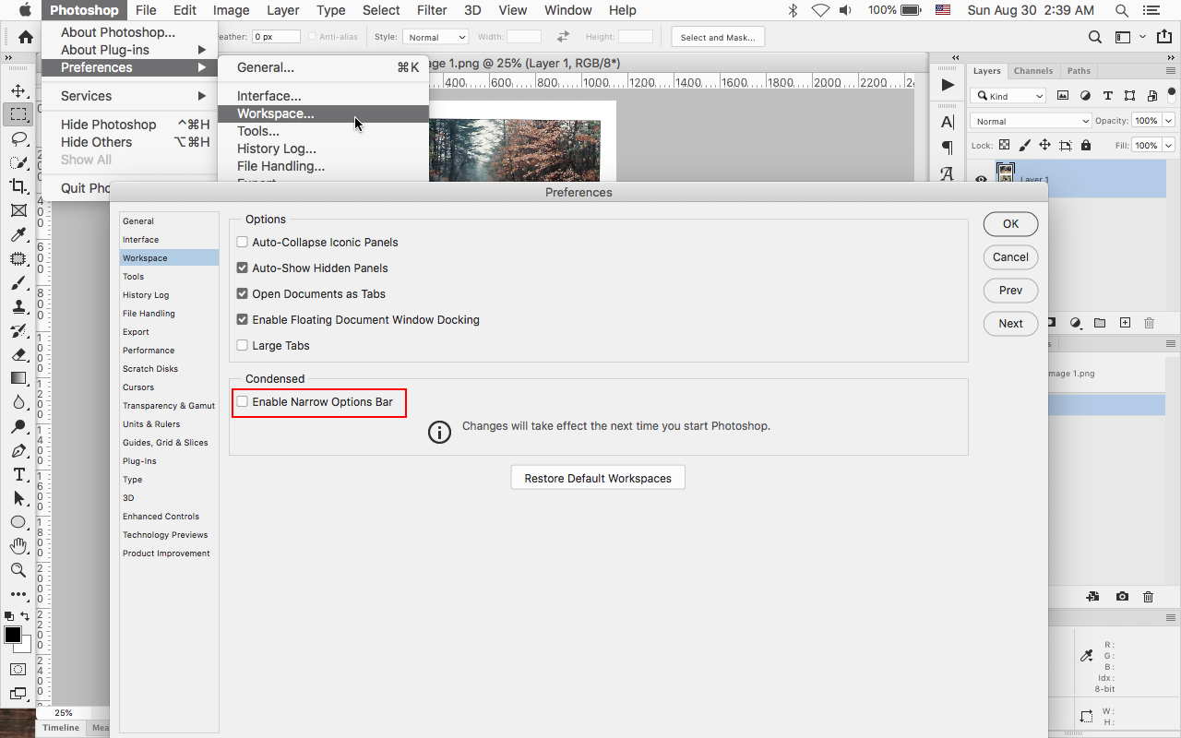1181x738 pixels.
Task: Choose Workspace from the Preferences submenu
Action: coord(277,114)
